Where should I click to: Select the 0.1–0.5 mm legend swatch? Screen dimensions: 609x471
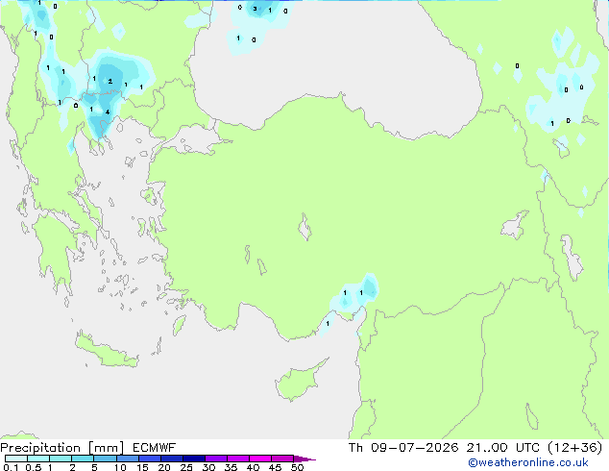16,459
